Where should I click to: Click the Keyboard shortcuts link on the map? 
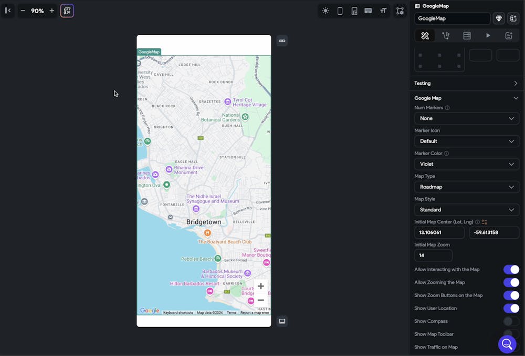tap(178, 313)
